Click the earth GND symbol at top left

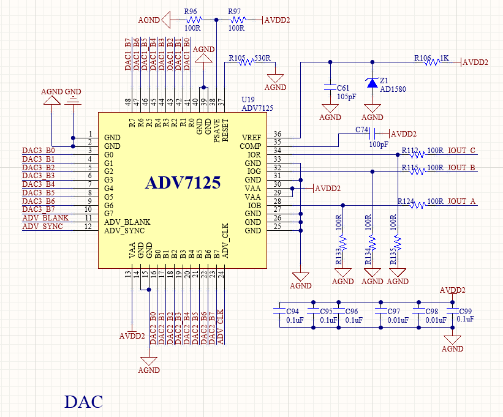tap(73, 99)
